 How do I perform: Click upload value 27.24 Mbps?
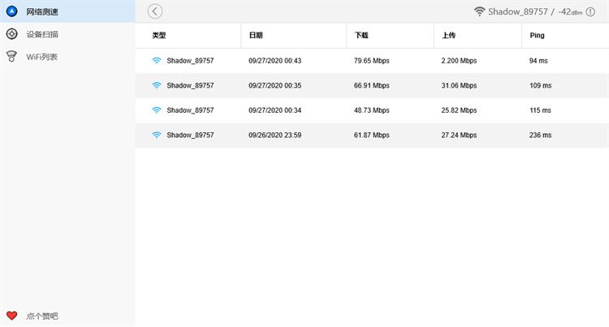tap(459, 135)
